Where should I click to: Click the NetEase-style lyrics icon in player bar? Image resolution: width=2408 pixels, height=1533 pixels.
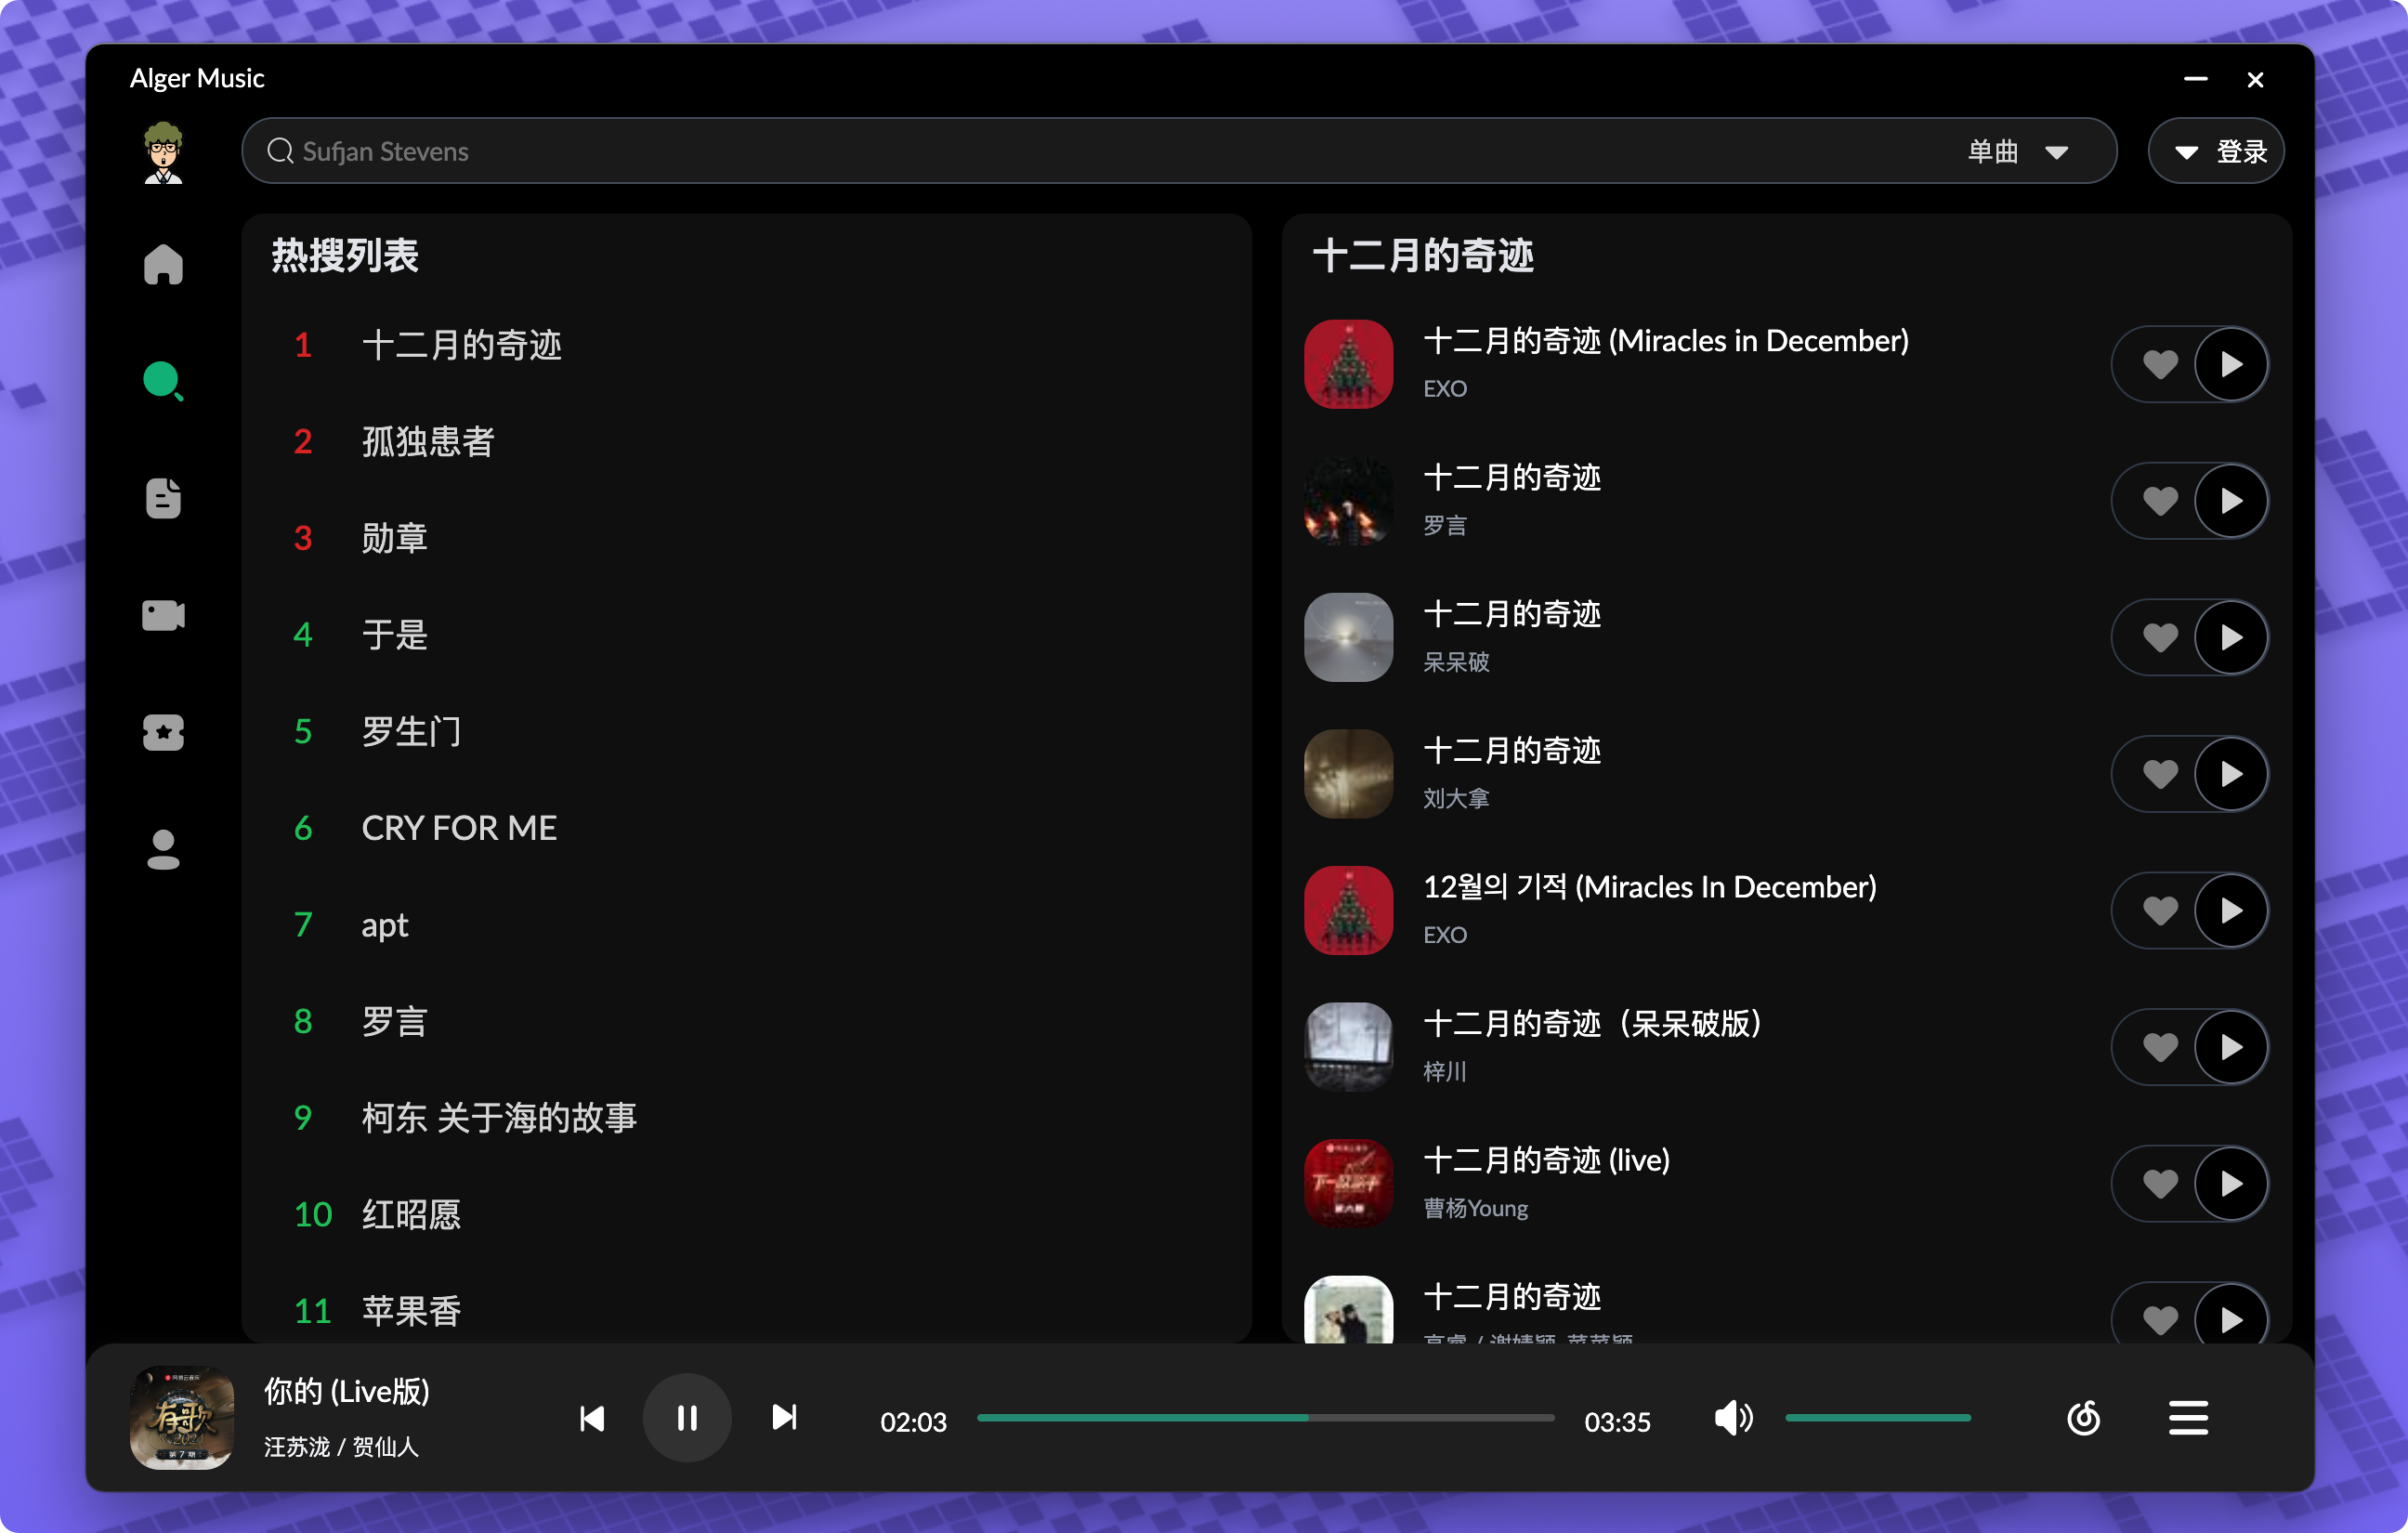(x=2083, y=1418)
